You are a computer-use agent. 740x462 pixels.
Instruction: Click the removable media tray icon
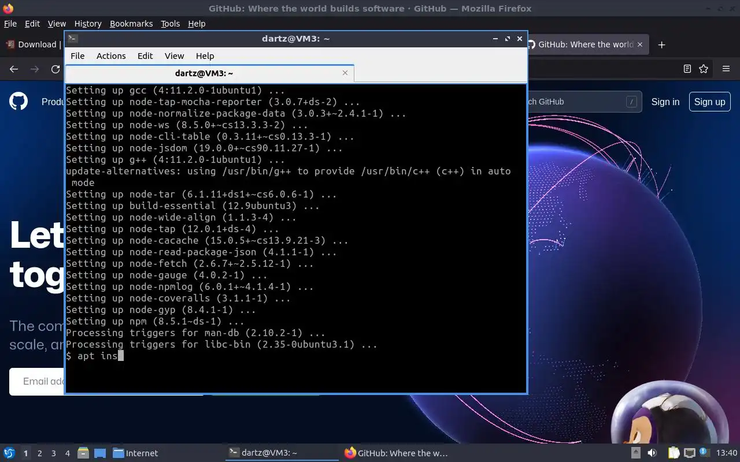(635, 453)
